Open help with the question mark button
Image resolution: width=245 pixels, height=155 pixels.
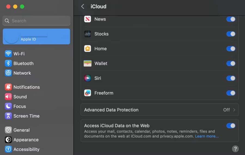pos(235,149)
